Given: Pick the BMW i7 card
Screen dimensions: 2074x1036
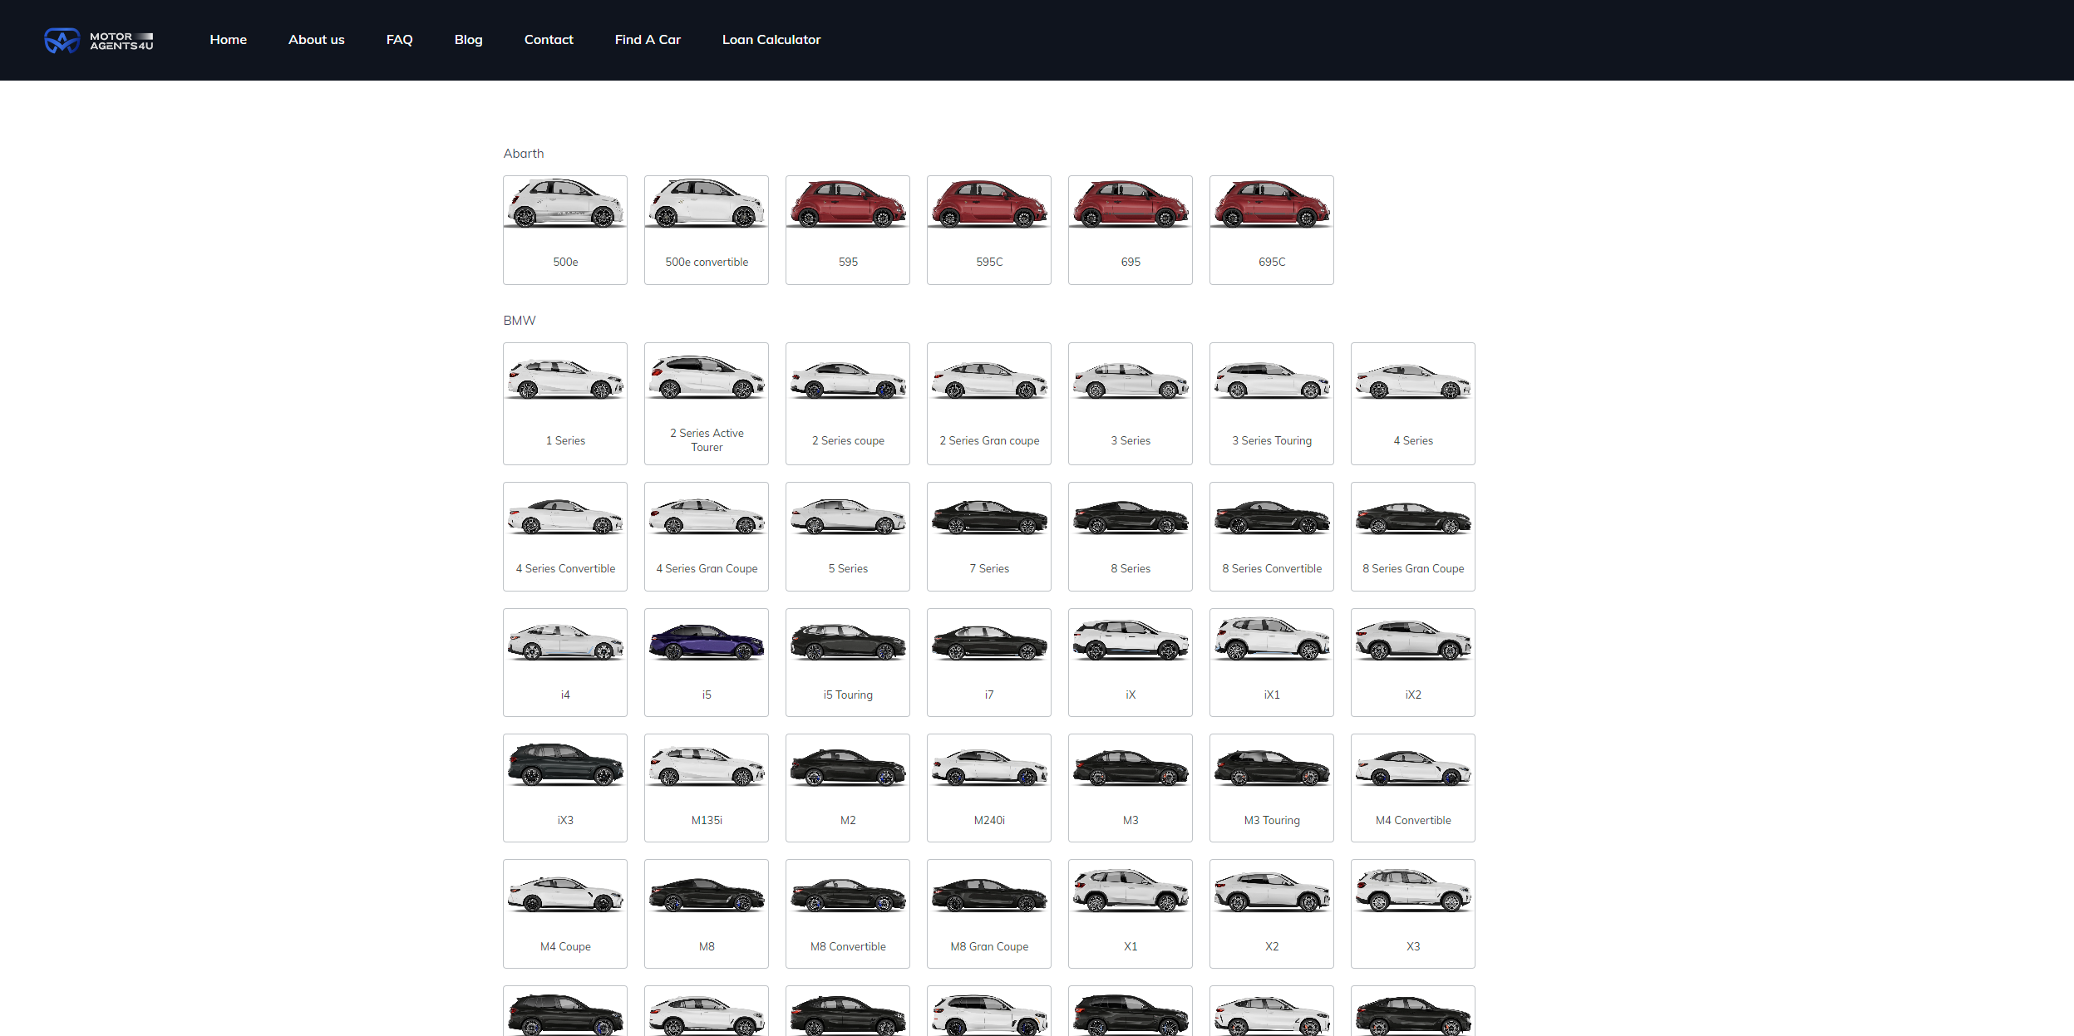Looking at the screenshot, I should (x=989, y=662).
